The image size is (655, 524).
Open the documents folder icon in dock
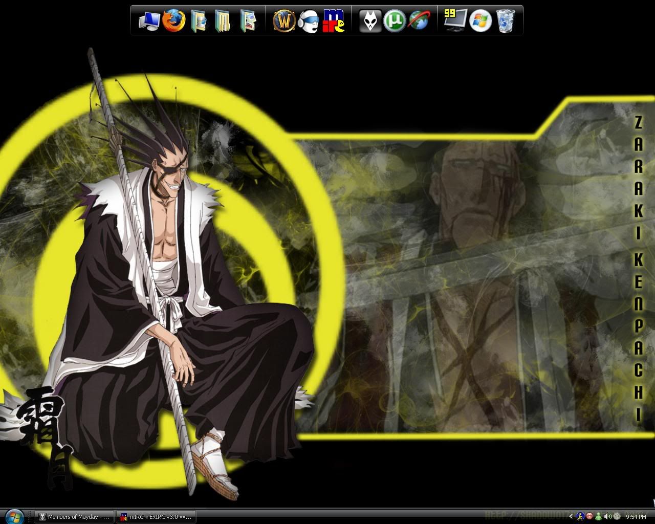(223, 21)
